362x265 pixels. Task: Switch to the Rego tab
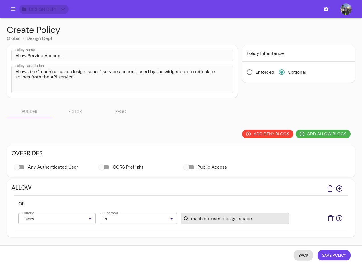click(x=121, y=111)
